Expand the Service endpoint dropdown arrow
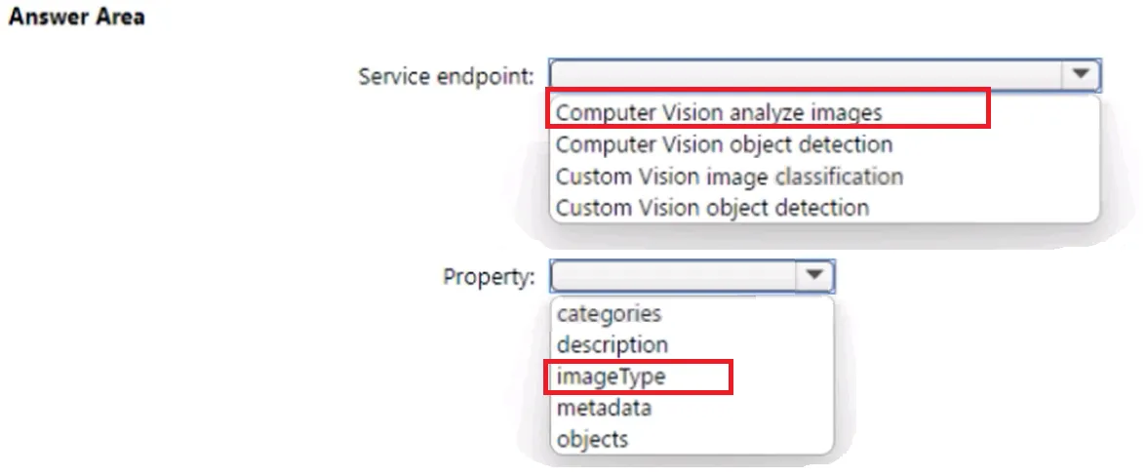 click(1081, 74)
